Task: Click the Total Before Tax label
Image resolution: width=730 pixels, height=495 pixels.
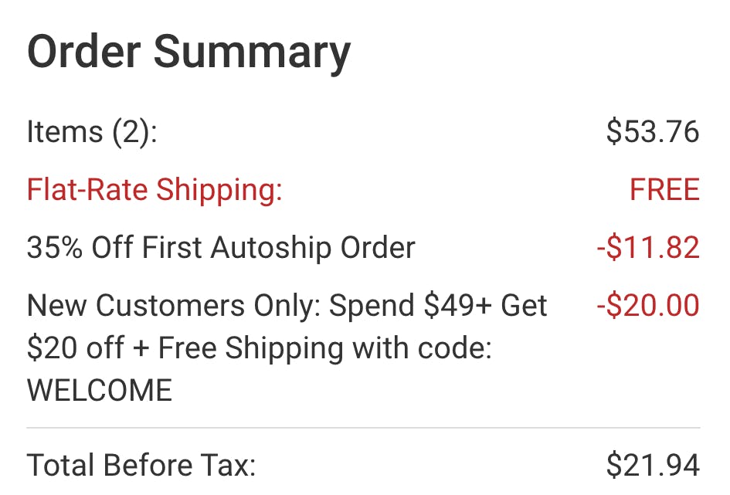Action: coord(141,466)
